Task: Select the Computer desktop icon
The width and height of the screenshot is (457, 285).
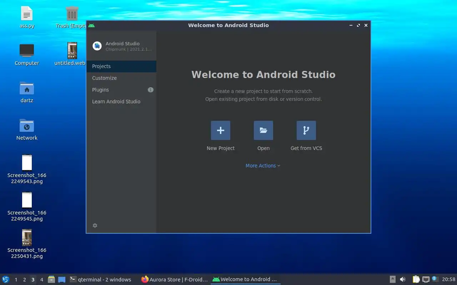Action: [27, 55]
